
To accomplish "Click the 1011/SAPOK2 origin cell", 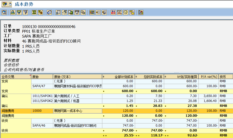I will pyautogui.click(x=42, y=101).
